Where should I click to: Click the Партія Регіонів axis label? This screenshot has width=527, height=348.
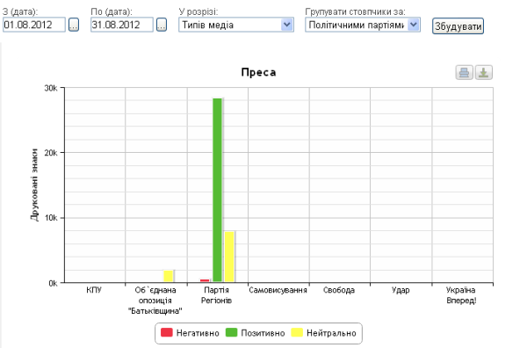pos(216,295)
